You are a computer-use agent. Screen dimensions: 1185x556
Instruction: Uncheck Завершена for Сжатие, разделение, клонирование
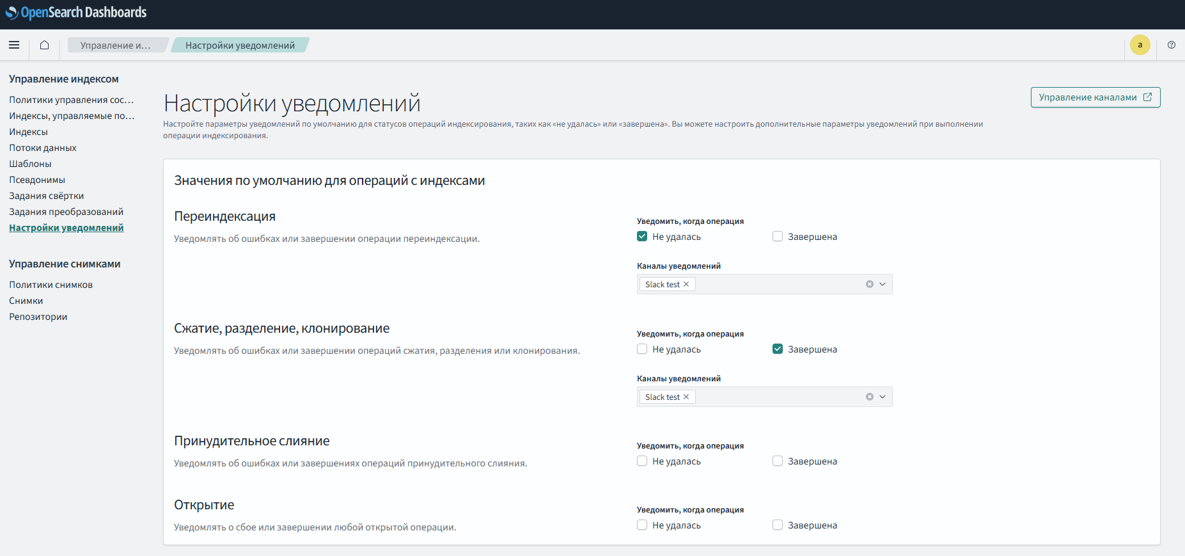(778, 349)
